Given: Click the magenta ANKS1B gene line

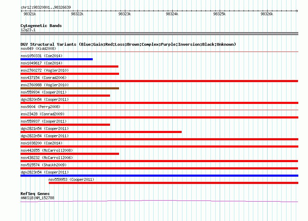Looking at the screenshot, I should 159,201.
